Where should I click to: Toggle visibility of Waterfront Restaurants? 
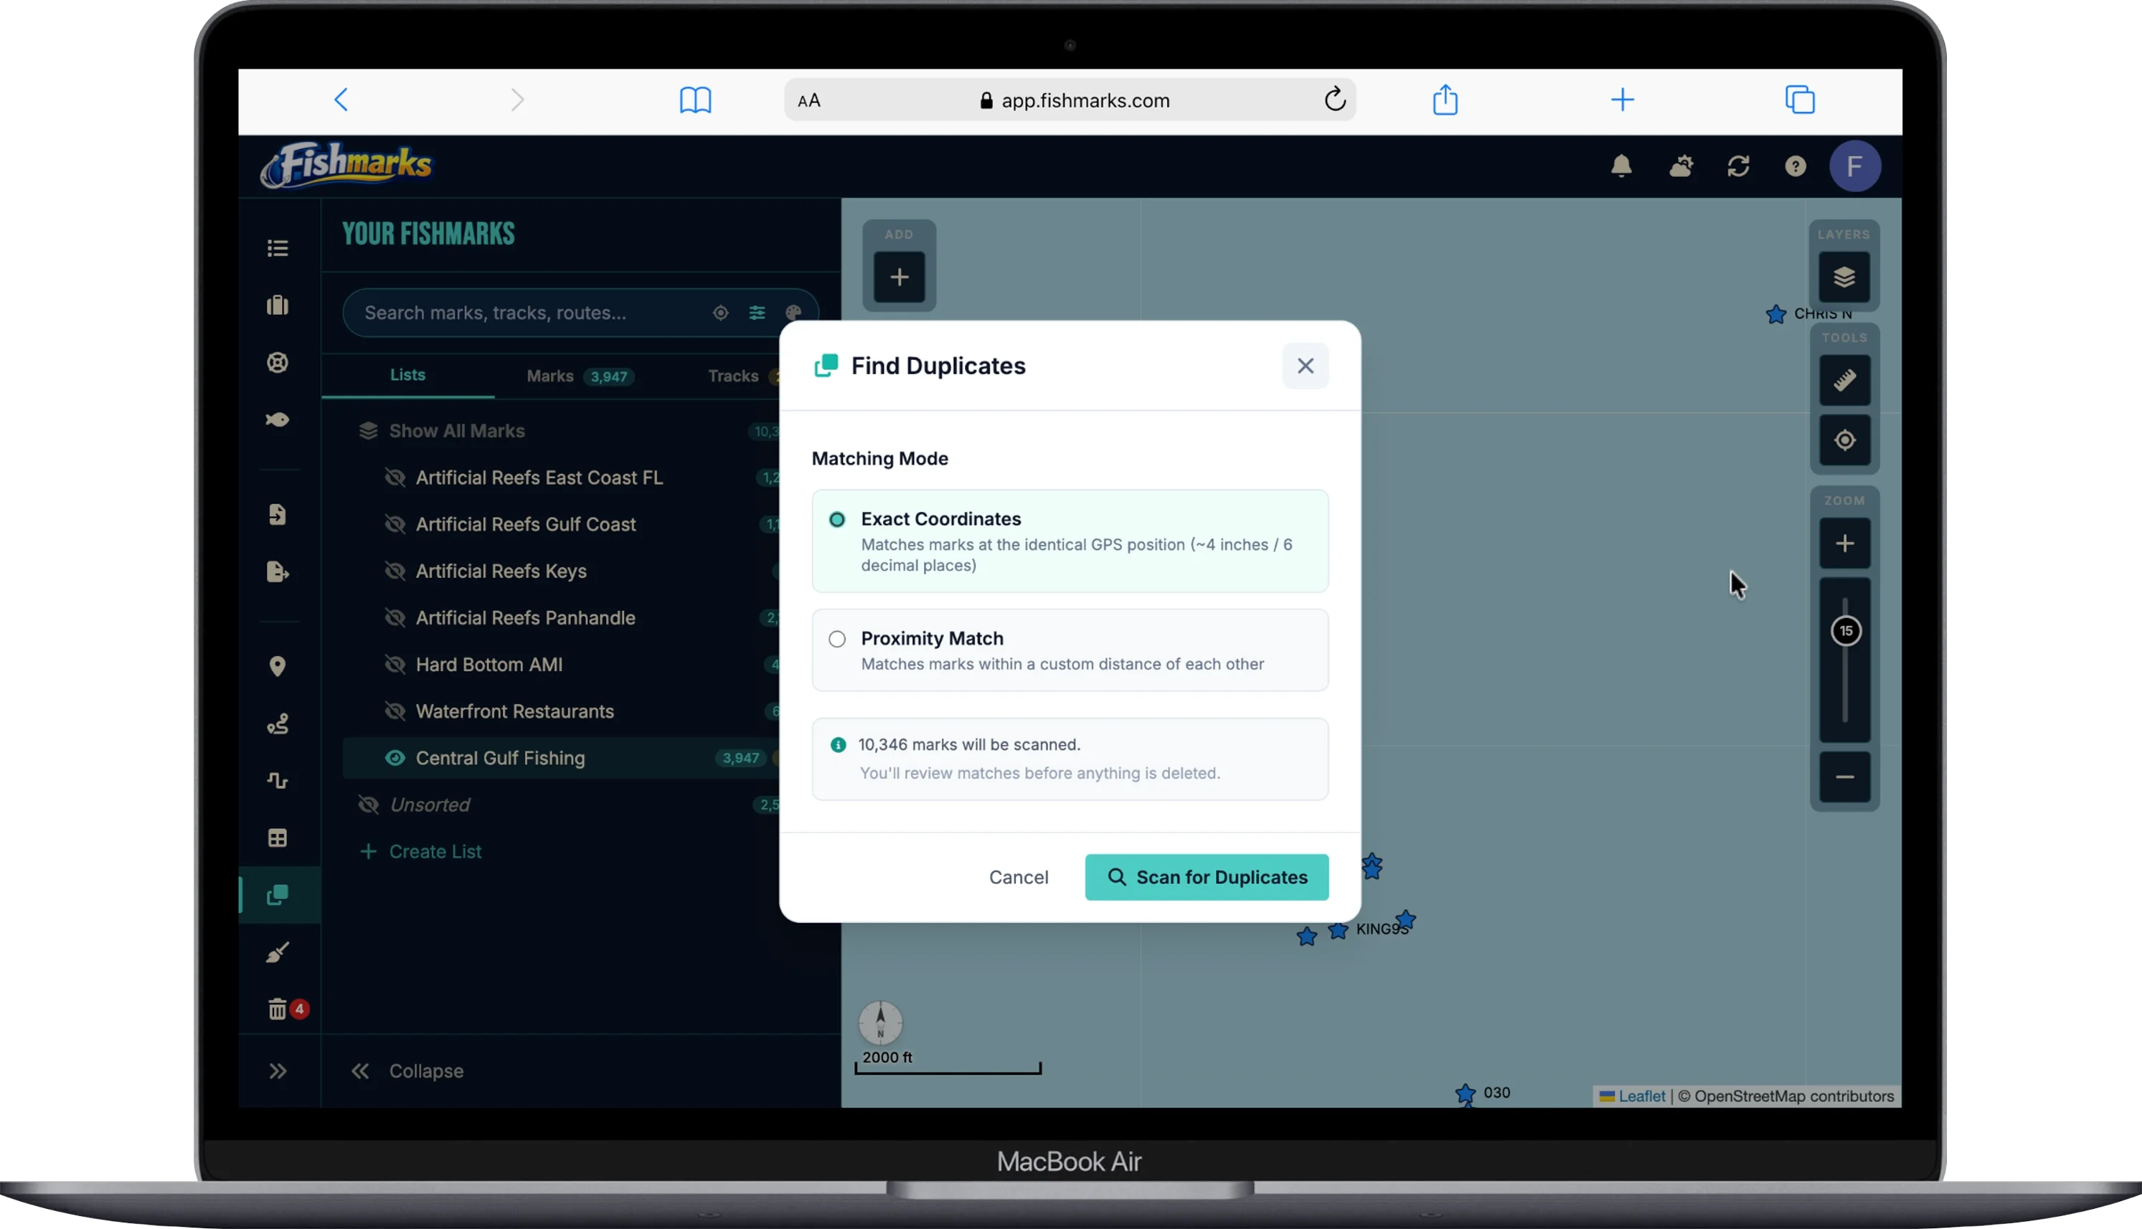(x=395, y=711)
